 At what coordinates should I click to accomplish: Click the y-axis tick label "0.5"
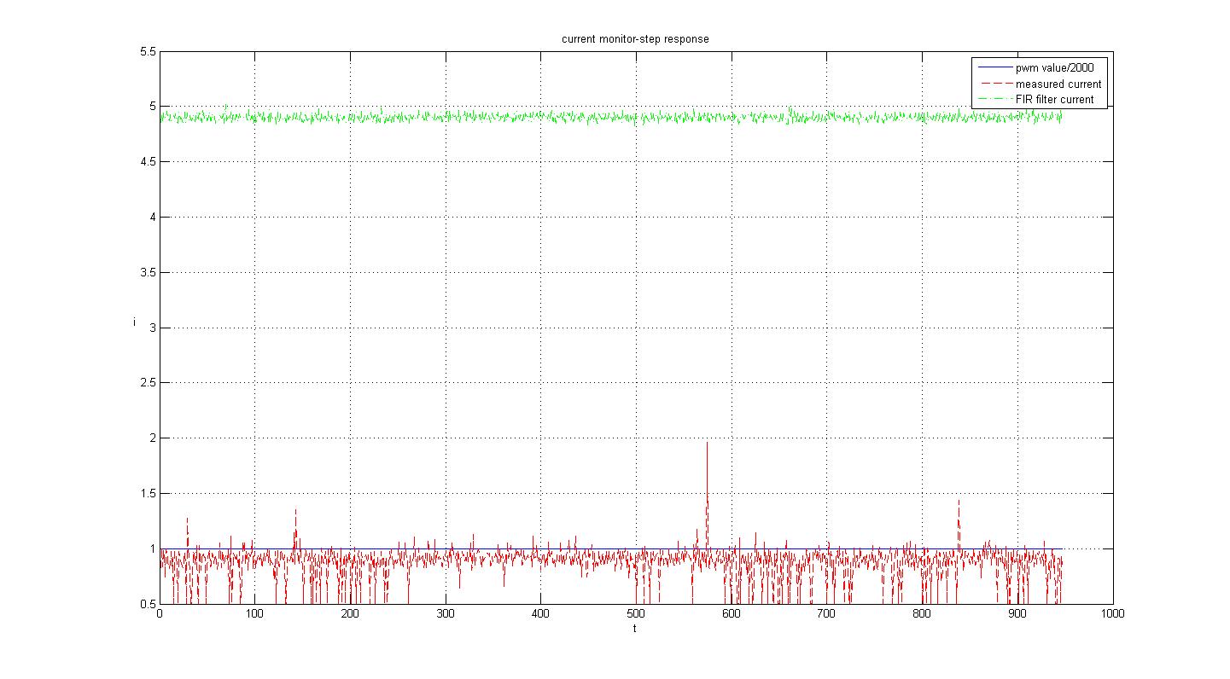149,604
